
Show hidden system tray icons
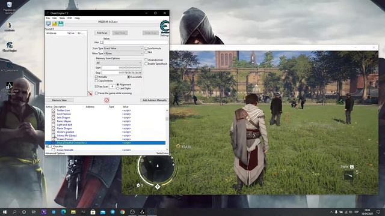[331, 212]
